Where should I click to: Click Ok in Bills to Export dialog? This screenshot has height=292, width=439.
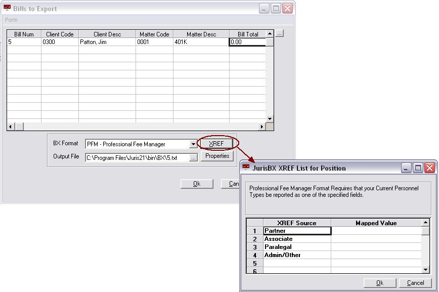[x=196, y=184]
